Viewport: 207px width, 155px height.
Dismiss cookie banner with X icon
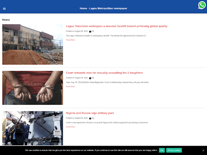click(x=203, y=151)
